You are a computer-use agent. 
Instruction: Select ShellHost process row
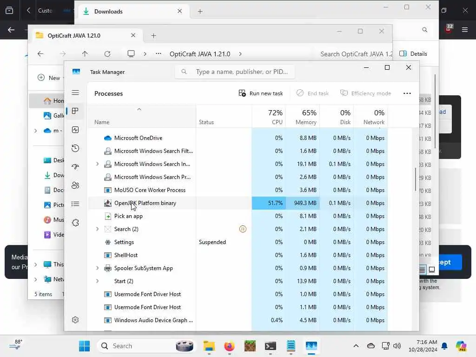pyautogui.click(x=238, y=255)
